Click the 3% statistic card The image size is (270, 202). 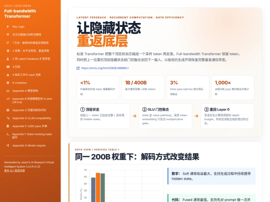[x=187, y=88]
